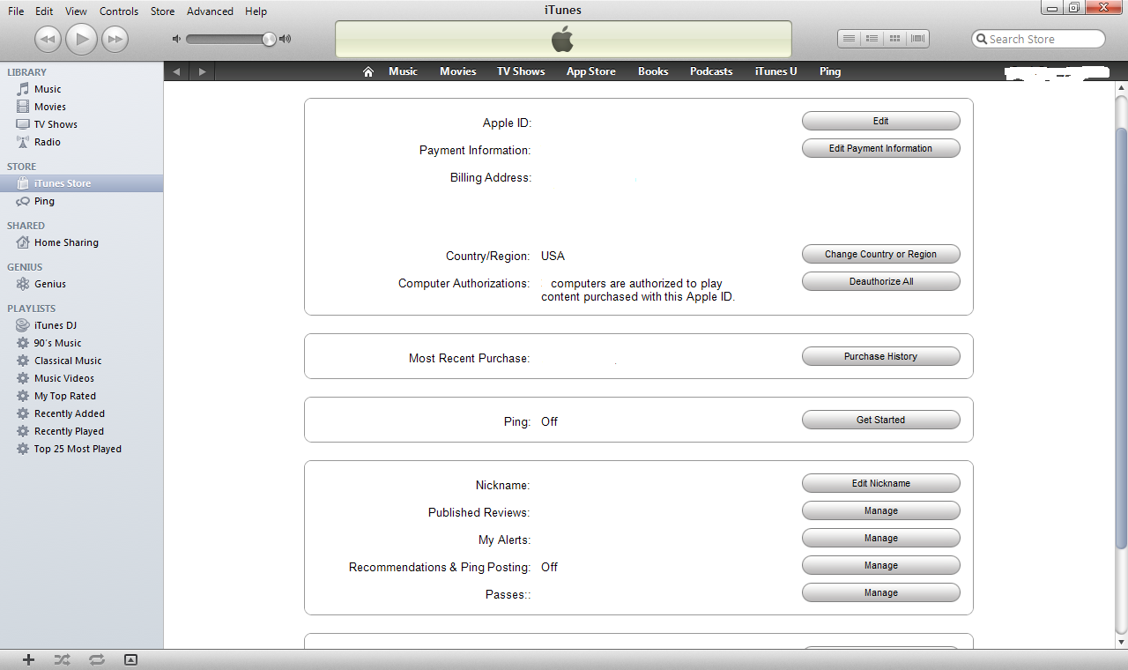Open the iTunes U store tab
The height and width of the screenshot is (670, 1128).
click(x=776, y=71)
